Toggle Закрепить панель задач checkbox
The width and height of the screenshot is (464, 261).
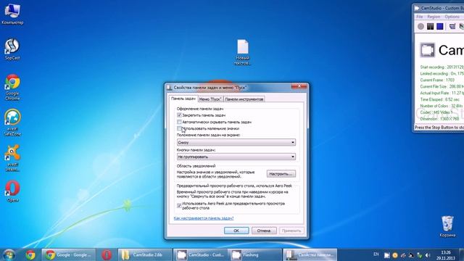[179, 115]
